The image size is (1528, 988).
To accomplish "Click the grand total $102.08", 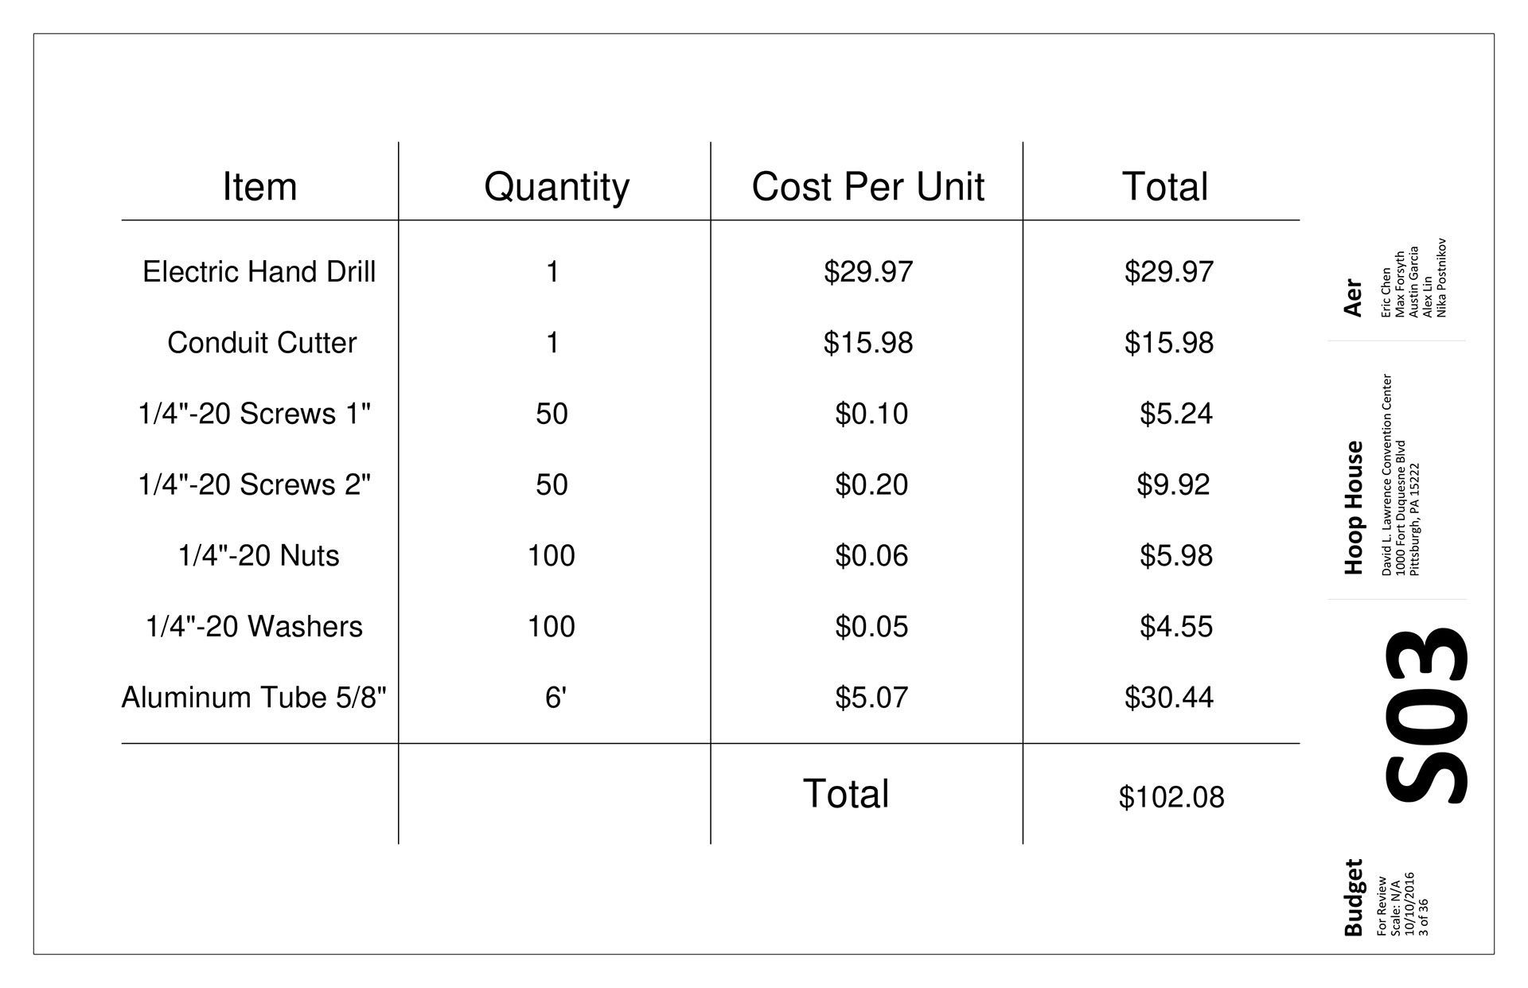I will pos(1171,797).
